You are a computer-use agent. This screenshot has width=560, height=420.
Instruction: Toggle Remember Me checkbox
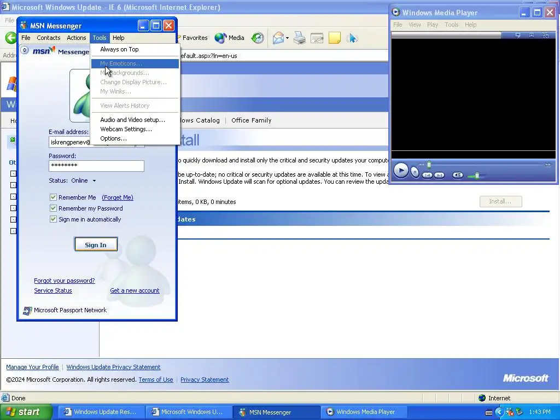tap(53, 197)
